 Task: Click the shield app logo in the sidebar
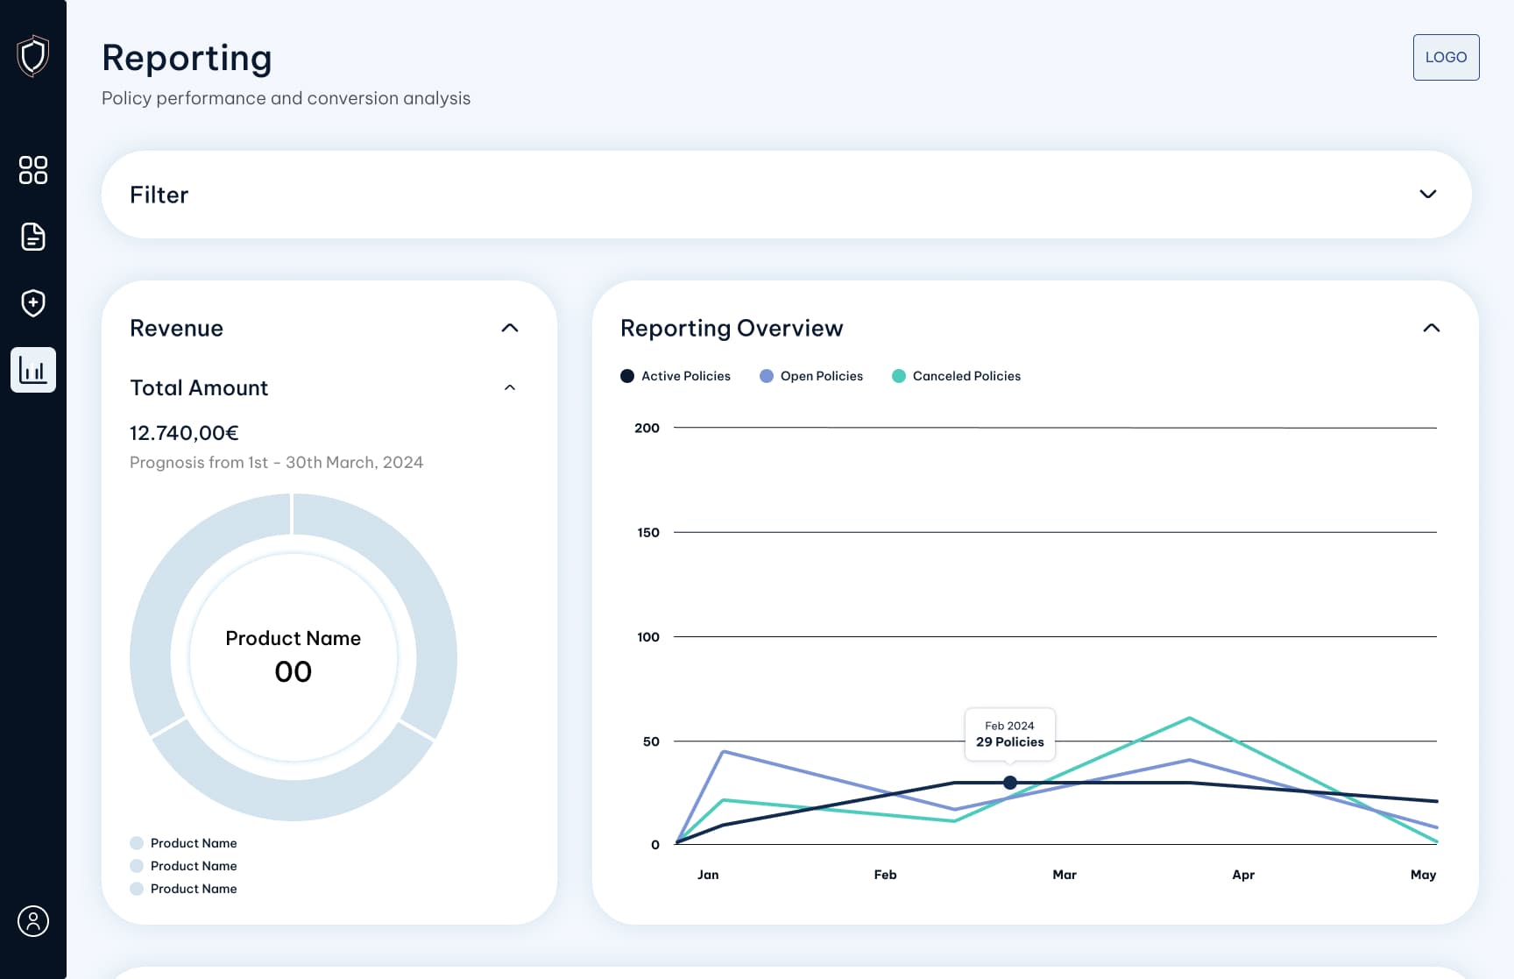(x=32, y=56)
